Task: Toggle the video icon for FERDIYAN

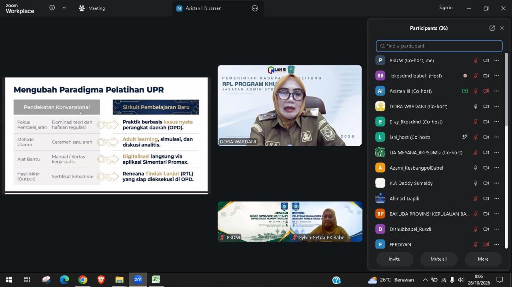Action: (x=486, y=244)
